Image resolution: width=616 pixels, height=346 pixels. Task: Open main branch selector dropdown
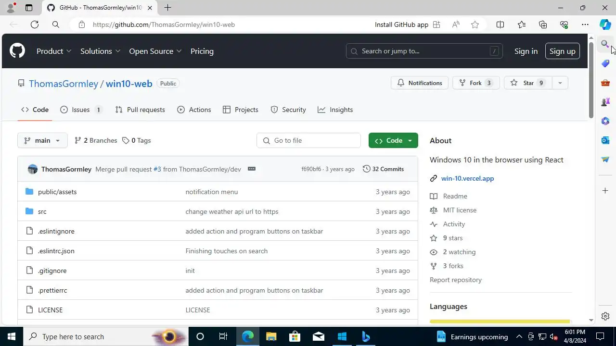pyautogui.click(x=42, y=140)
